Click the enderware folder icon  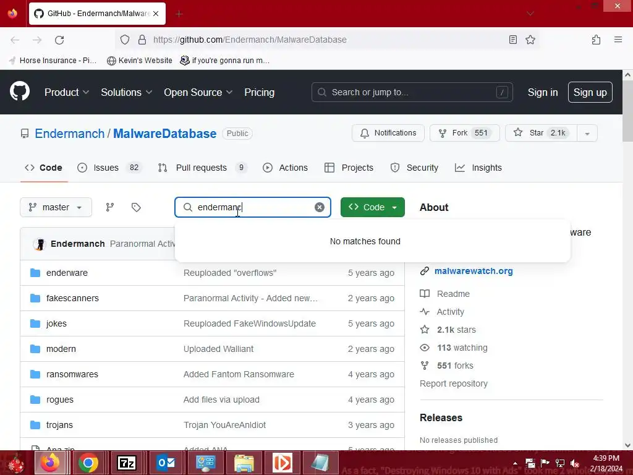35,273
